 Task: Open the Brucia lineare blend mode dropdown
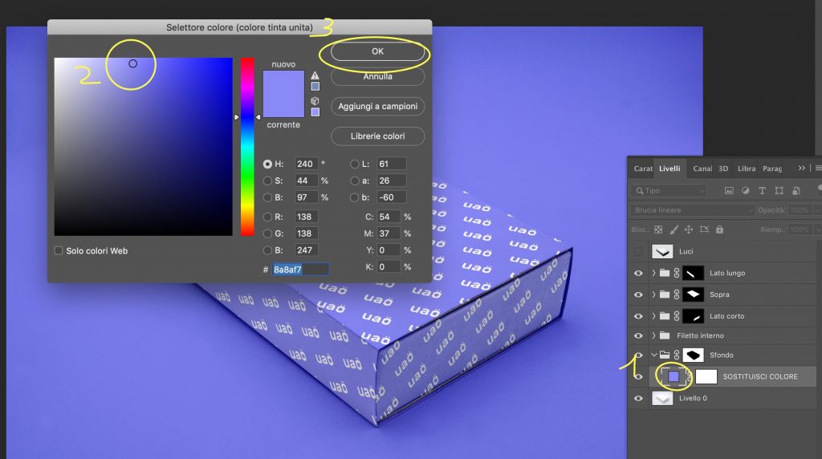[692, 210]
